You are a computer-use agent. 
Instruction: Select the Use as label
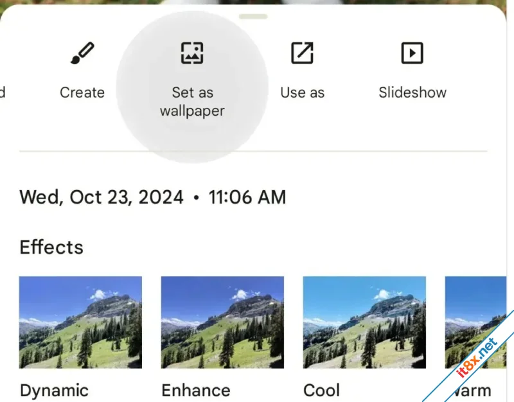(302, 92)
